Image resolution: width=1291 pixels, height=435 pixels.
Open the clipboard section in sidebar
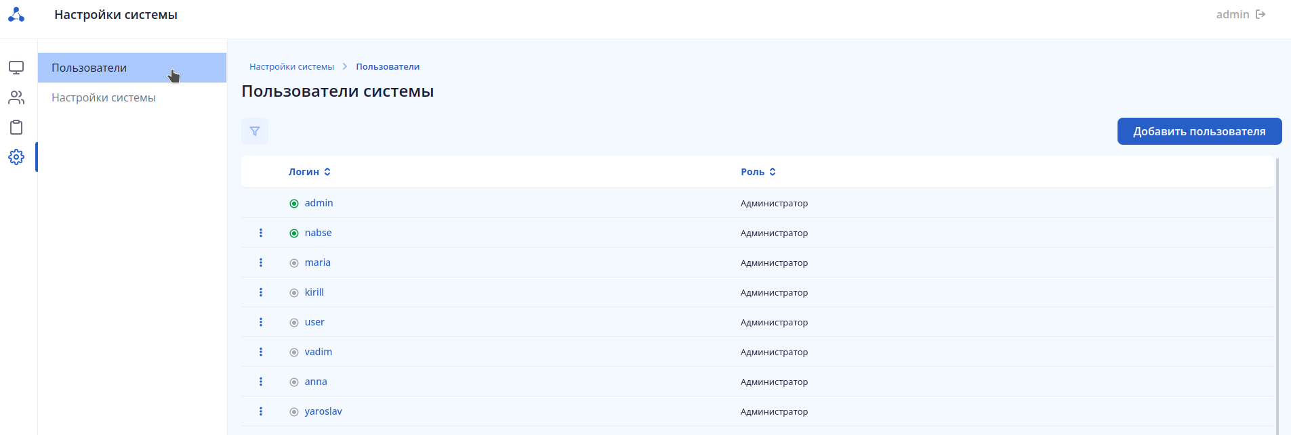(x=16, y=127)
